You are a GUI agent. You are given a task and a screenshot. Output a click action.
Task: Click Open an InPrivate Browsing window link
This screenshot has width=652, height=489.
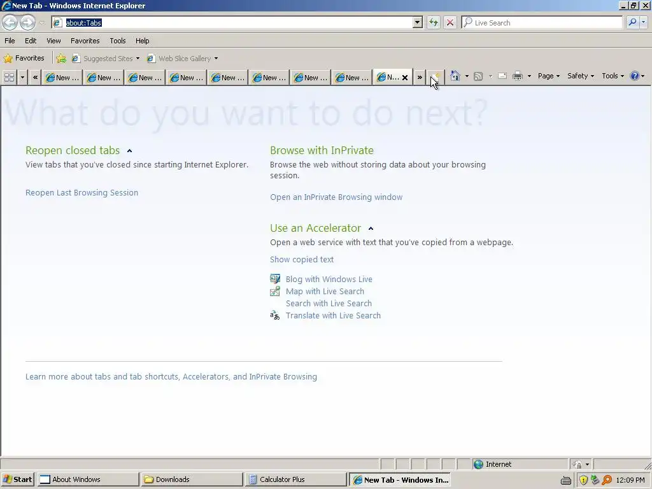336,197
